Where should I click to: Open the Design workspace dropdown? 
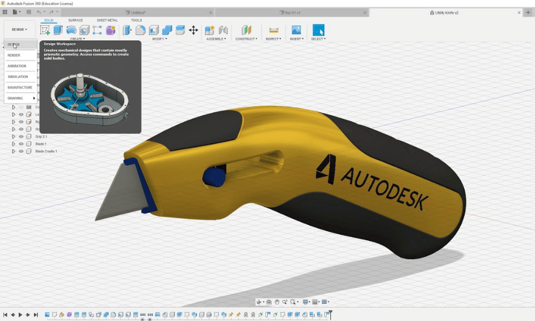click(19, 29)
